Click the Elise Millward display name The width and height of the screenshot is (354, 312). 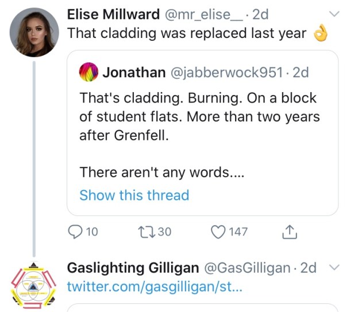tap(114, 14)
